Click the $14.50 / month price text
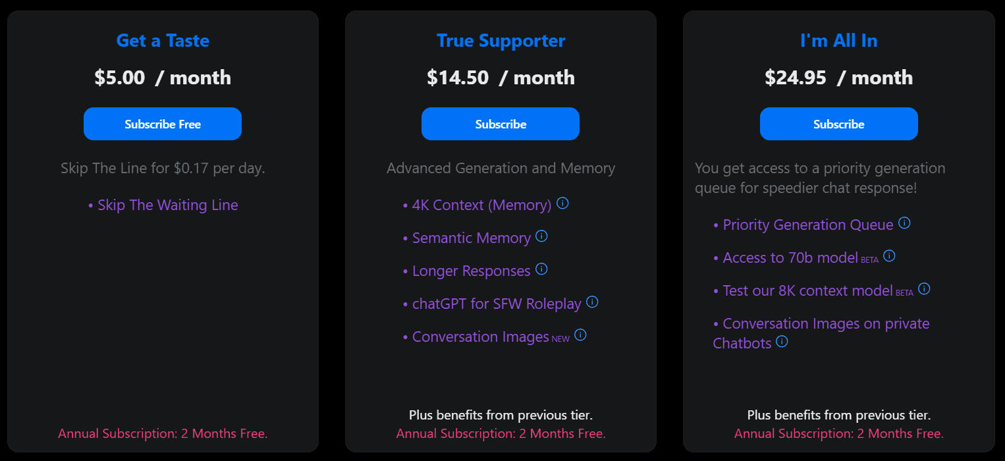This screenshot has height=461, width=1005. coord(501,78)
